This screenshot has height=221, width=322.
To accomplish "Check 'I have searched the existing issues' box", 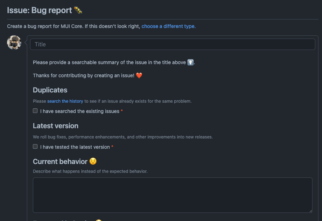I will [35, 111].
